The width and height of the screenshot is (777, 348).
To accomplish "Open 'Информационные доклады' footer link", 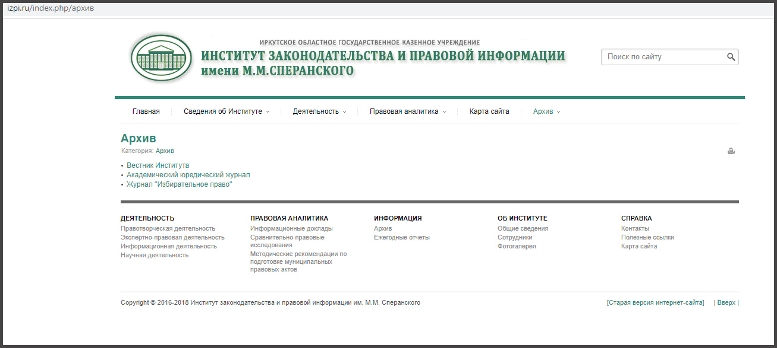I will (291, 228).
